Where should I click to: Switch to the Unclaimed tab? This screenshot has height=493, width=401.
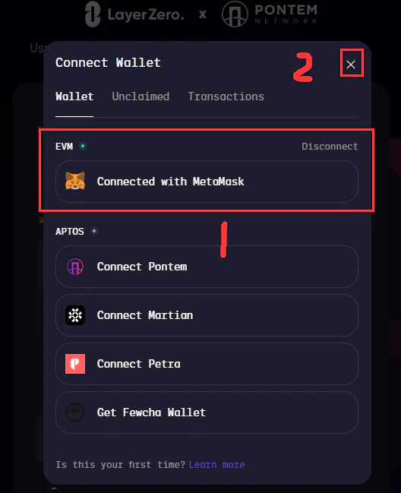141,96
